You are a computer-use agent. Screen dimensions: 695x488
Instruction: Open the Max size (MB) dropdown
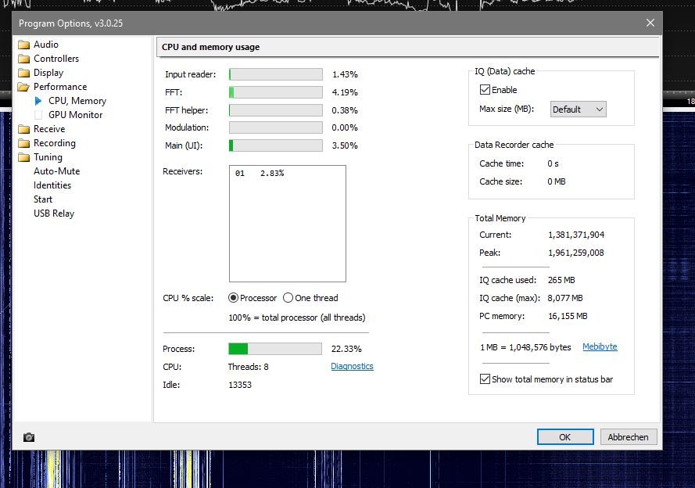[579, 109]
